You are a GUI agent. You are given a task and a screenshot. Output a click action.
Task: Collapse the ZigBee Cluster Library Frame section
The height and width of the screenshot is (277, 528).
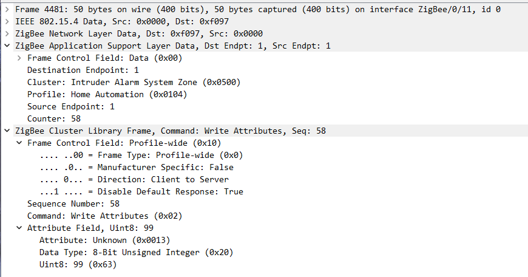tap(7, 131)
